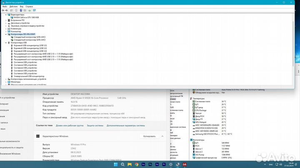This screenshot has height=168, width=300.
Task: Collapse Характеристики Windows section chevron
Action: pos(162,136)
